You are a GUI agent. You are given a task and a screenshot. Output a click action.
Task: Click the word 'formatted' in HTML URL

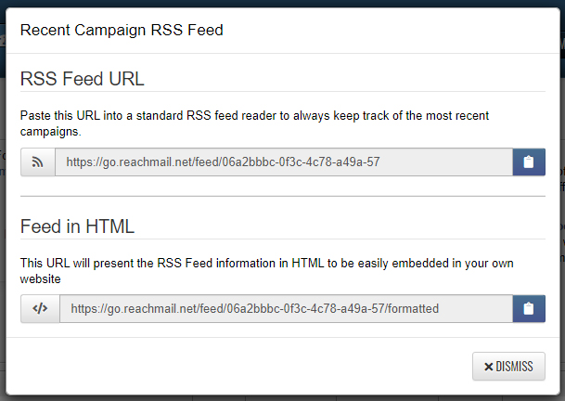click(414, 309)
